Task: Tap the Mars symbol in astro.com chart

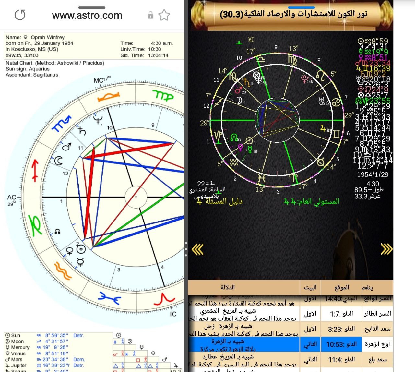Action: click(66, 147)
